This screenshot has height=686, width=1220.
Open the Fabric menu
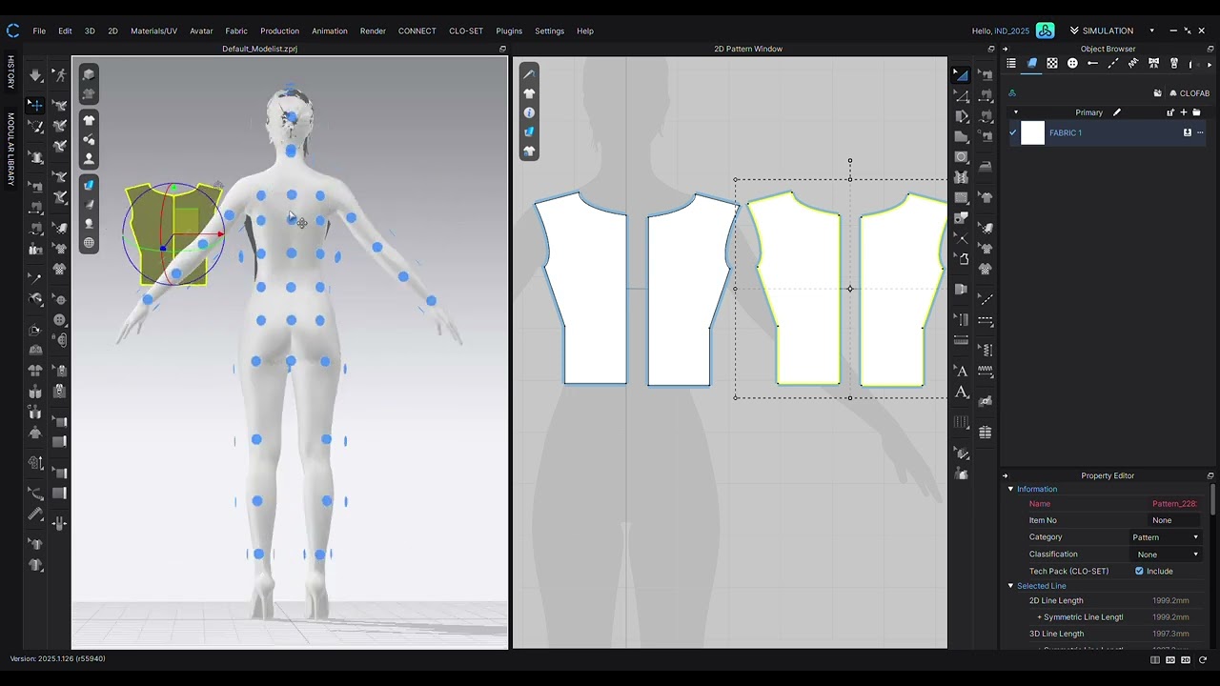(236, 30)
